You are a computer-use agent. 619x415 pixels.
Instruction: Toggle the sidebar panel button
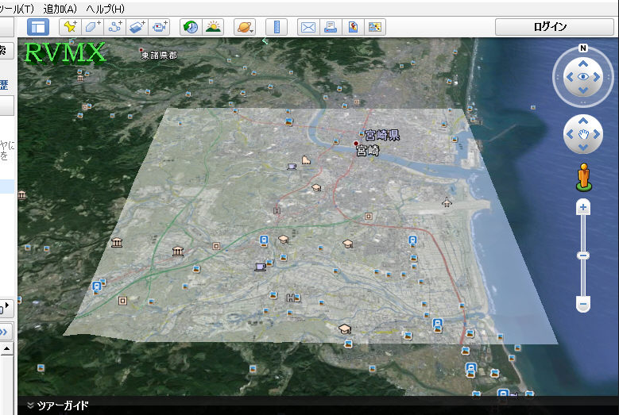tap(37, 27)
